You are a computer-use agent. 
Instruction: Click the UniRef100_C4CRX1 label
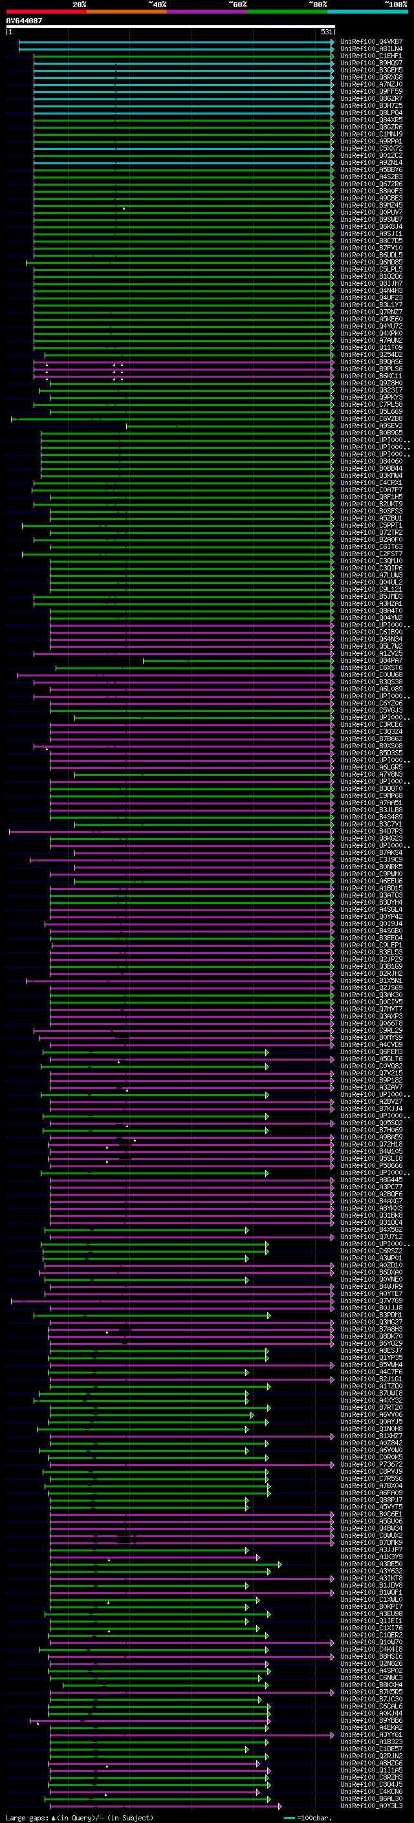(x=371, y=482)
